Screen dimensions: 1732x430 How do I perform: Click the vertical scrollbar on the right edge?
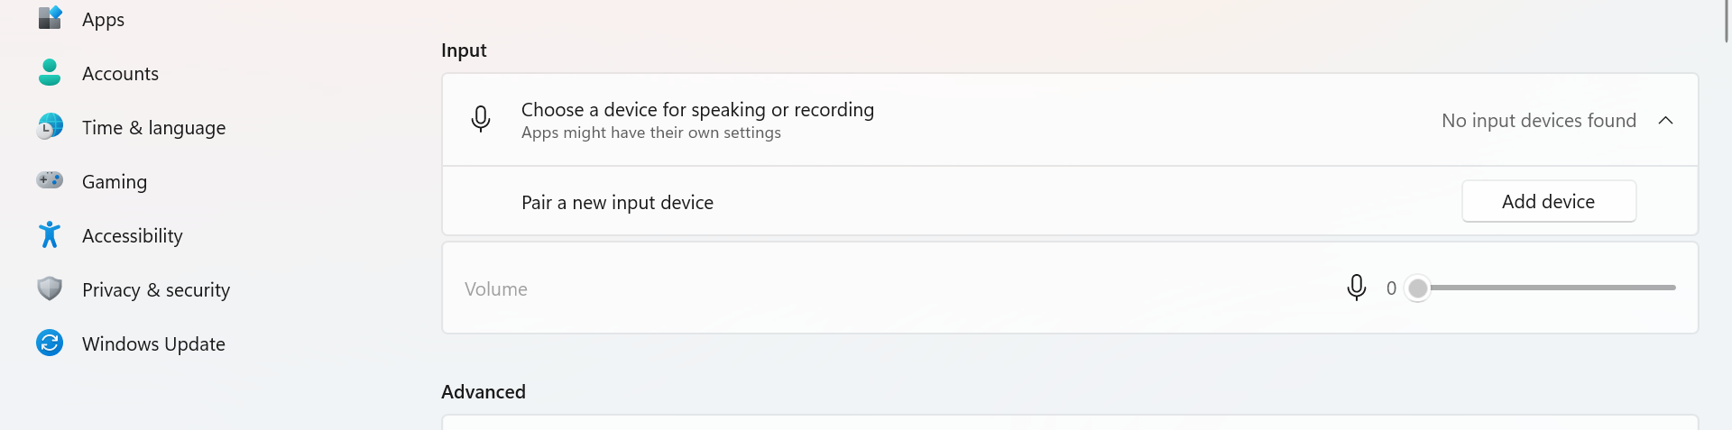1726,21
